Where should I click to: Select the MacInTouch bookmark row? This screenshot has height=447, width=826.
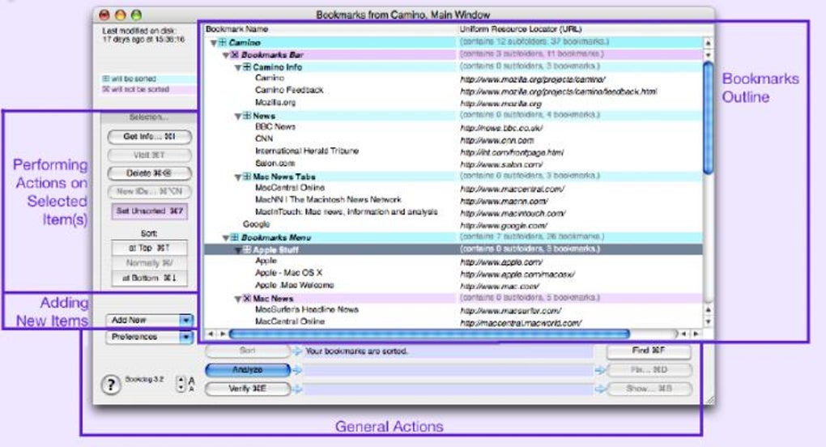[x=346, y=211]
